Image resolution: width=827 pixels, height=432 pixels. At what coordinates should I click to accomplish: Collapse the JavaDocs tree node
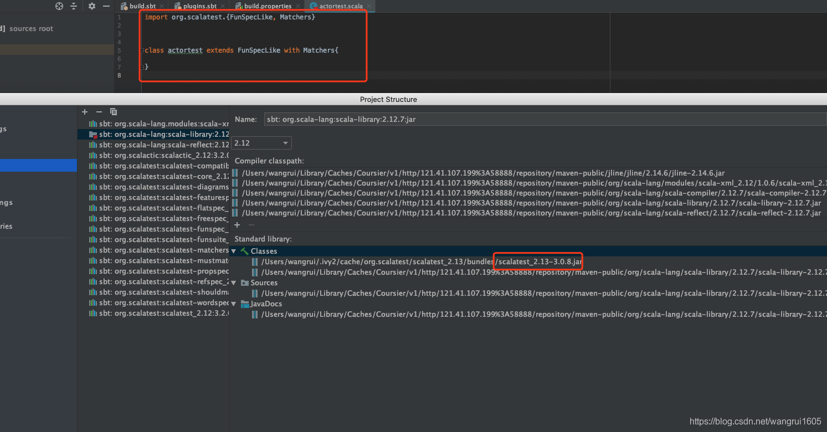coord(234,304)
